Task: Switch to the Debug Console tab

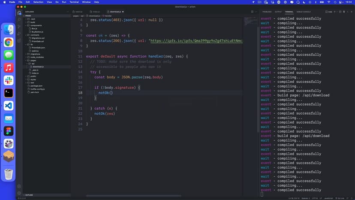Action: 304,12
